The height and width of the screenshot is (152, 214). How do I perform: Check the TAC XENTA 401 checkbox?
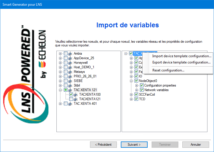click(x=66, y=104)
